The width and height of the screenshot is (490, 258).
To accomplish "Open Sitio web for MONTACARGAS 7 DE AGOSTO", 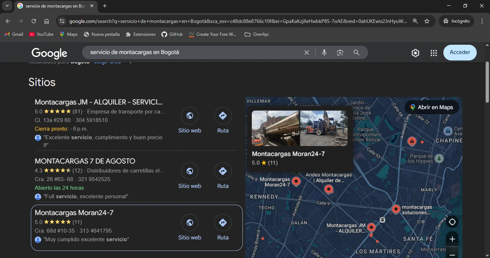I will coord(190,176).
